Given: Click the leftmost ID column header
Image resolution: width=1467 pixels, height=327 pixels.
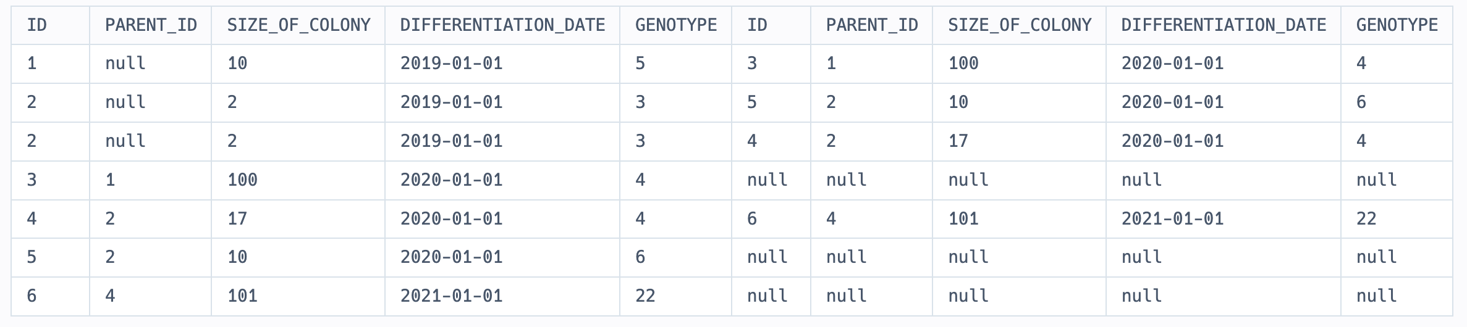Looking at the screenshot, I should coord(37,25).
